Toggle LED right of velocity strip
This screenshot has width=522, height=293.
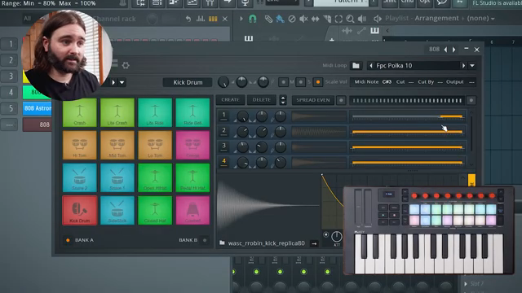[471, 100]
